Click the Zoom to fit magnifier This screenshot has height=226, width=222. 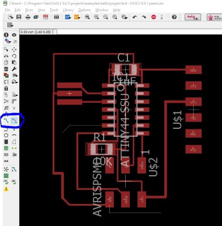point(87,17)
